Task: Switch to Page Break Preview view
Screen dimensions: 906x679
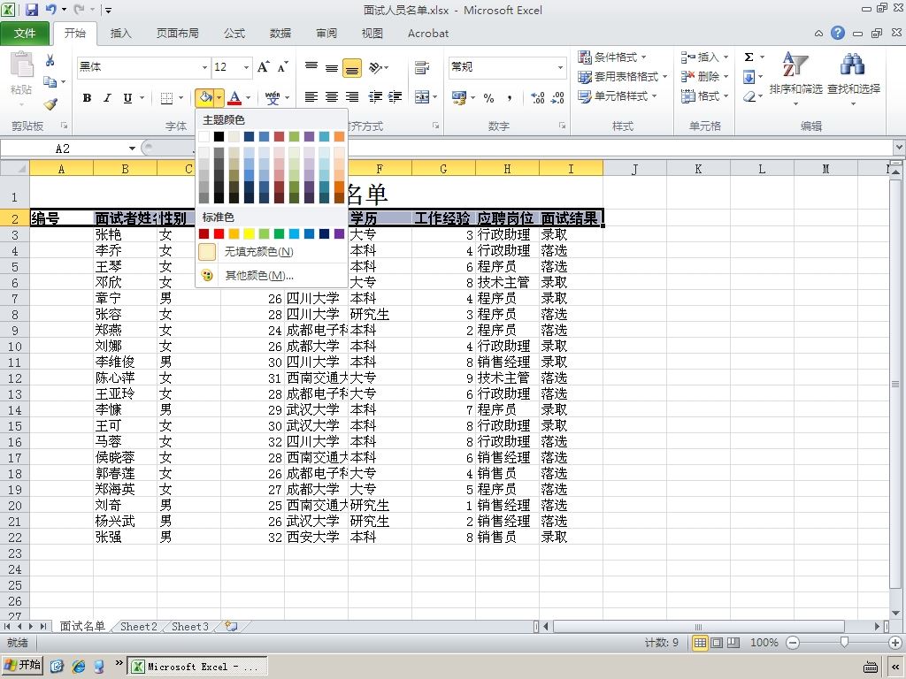Action: click(733, 643)
